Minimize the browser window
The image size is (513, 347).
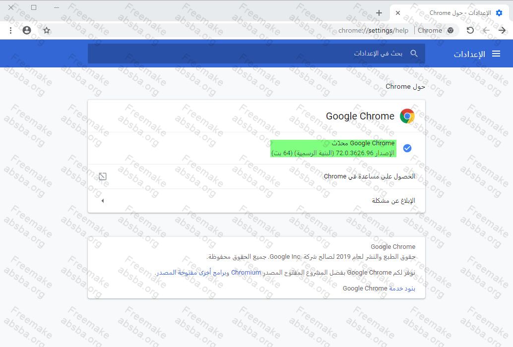click(57, 7)
